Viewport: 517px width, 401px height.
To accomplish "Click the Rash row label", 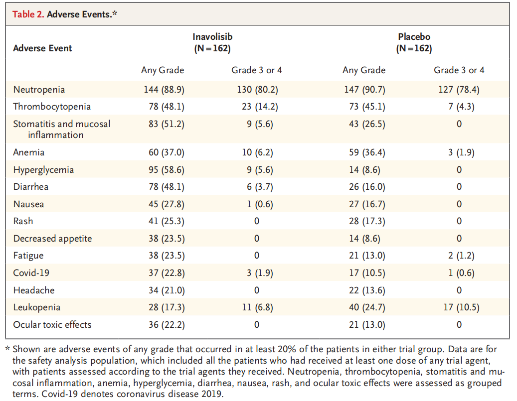I will tap(23, 221).
